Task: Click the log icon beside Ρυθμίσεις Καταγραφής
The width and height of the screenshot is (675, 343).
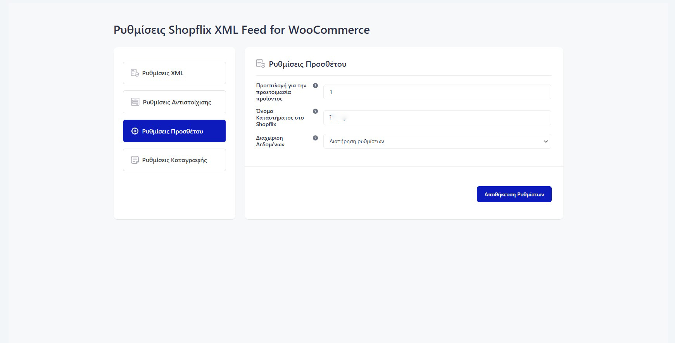Action: click(x=135, y=160)
